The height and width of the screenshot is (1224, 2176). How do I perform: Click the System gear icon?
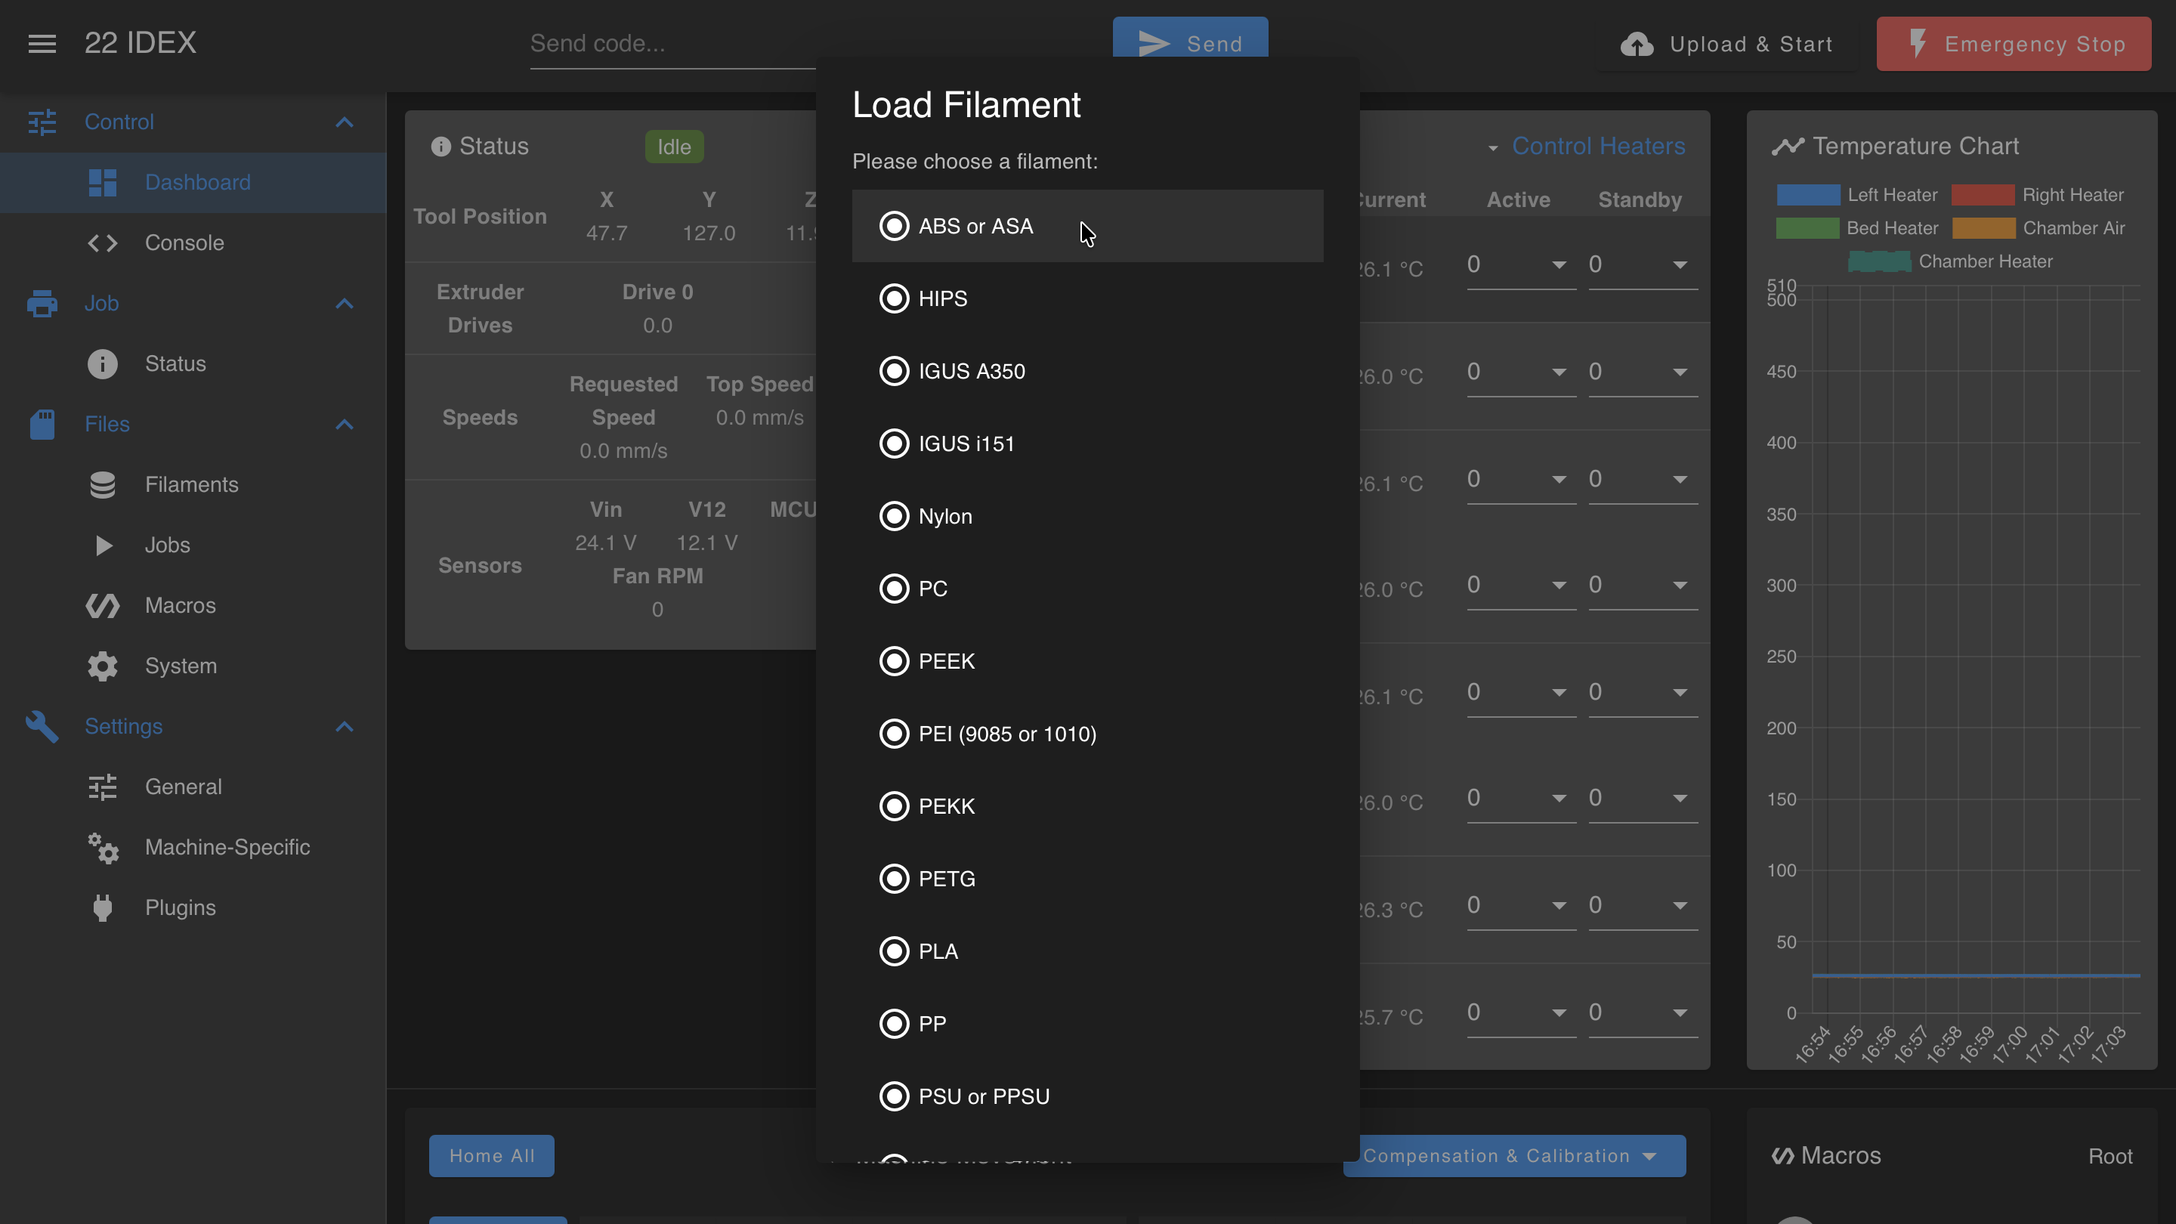tap(102, 666)
